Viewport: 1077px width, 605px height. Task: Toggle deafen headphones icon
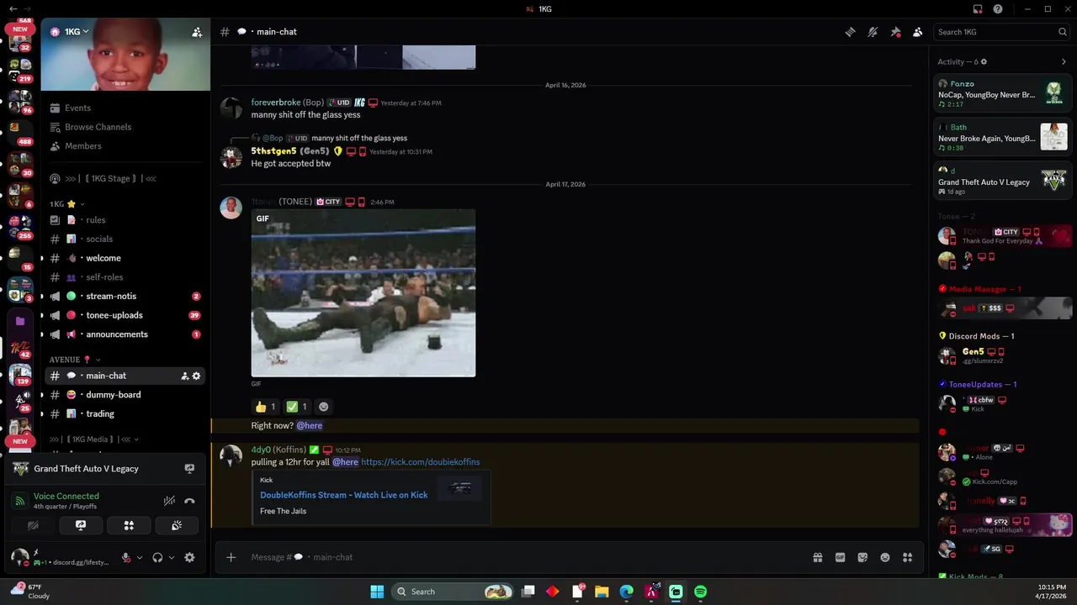[157, 557]
